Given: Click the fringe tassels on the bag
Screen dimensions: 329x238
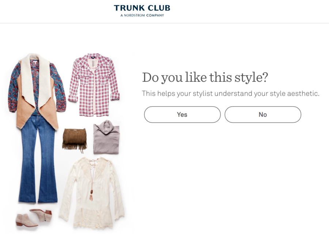Looking at the screenshot, I should [75, 146].
